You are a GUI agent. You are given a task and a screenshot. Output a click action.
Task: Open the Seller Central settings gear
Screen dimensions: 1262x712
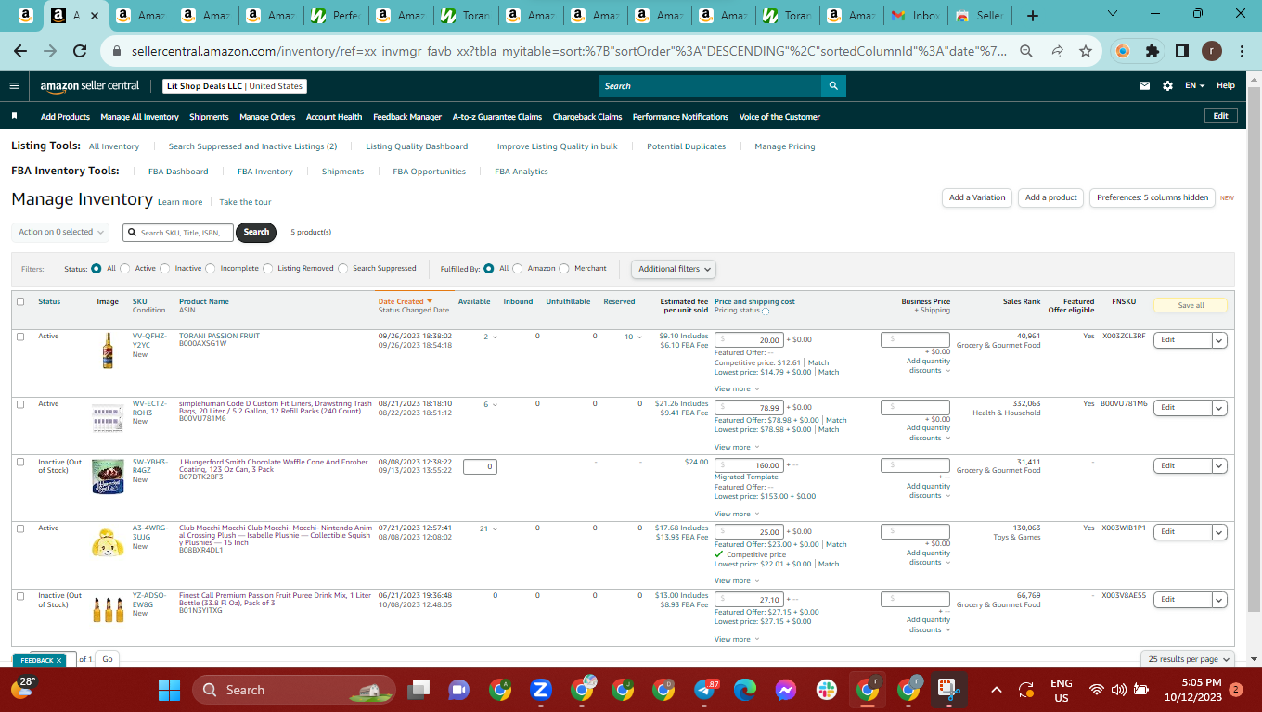(1167, 85)
